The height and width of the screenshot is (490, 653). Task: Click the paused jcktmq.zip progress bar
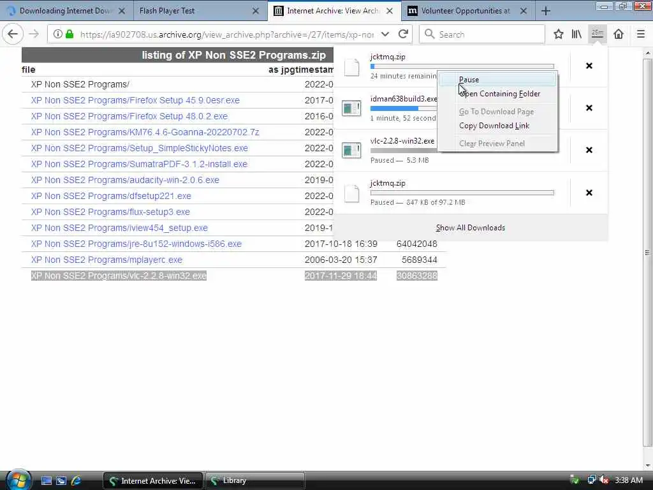[462, 193]
